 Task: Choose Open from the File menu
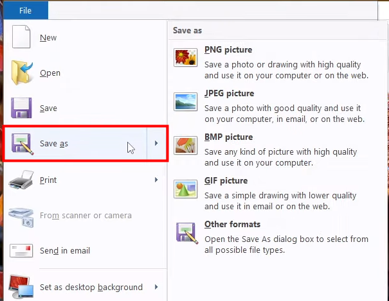coord(85,73)
